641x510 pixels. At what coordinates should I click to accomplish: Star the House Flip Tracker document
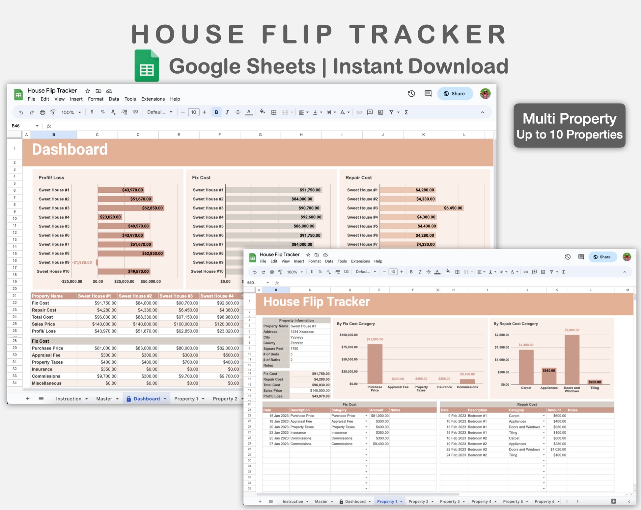point(88,91)
